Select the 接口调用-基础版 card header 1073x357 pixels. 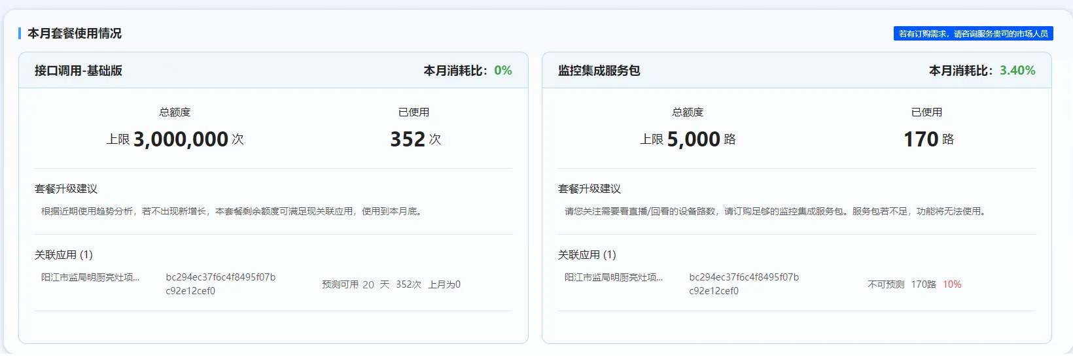tap(79, 71)
